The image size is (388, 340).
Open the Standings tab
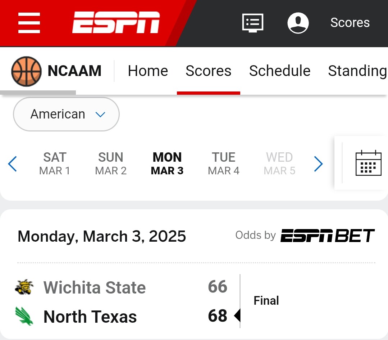tap(357, 71)
